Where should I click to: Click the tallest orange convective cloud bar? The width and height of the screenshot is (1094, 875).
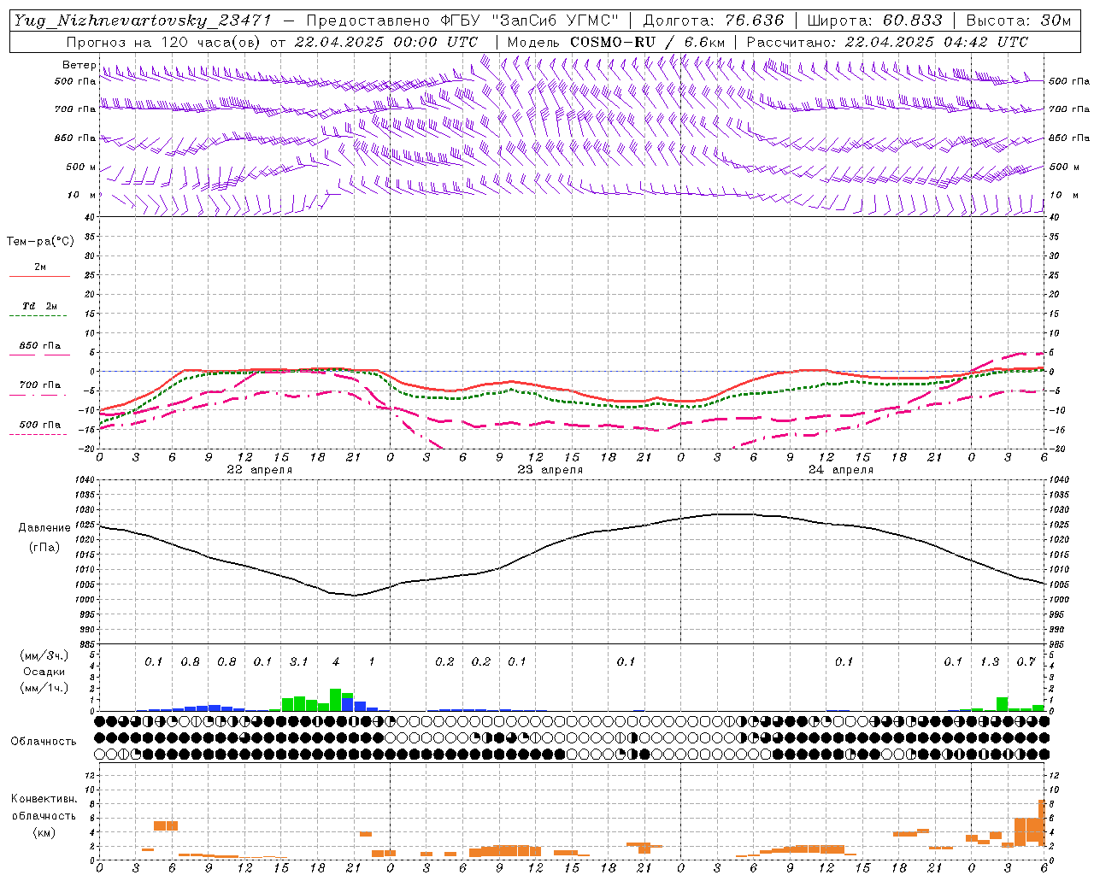1042,821
